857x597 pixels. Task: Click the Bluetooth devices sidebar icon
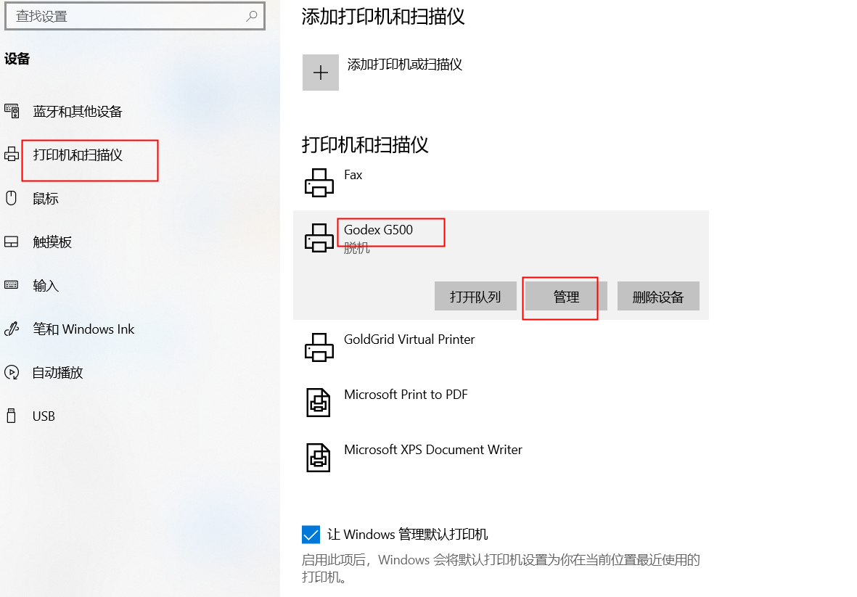click(12, 111)
